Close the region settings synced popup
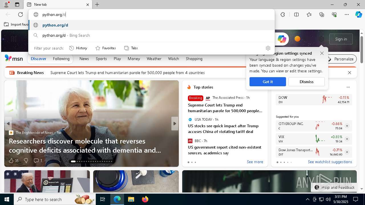Viewport: 365px width, 205px height. pyautogui.click(x=322, y=53)
